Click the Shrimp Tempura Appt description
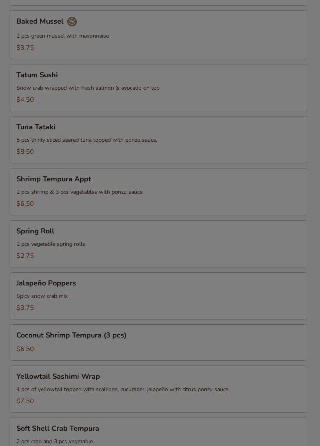320x446 pixels. [x=80, y=192]
